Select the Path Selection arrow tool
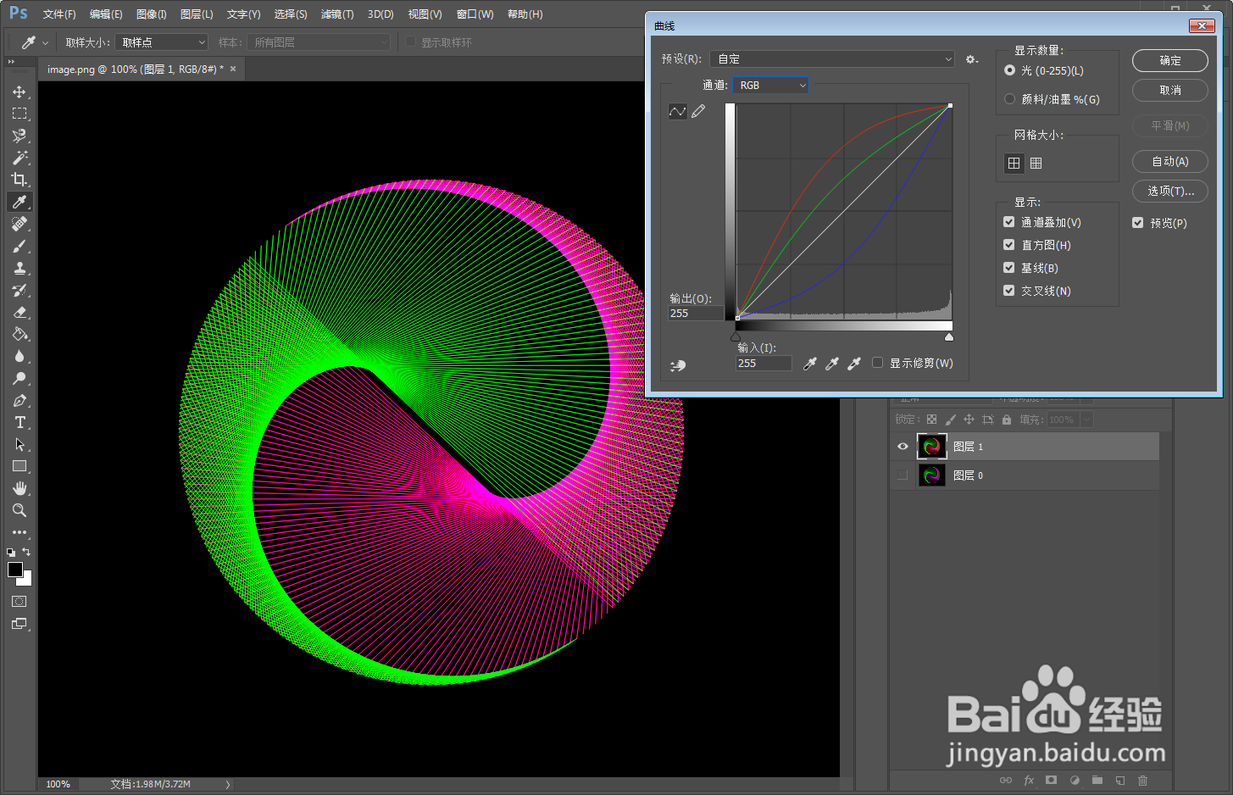 [19, 444]
